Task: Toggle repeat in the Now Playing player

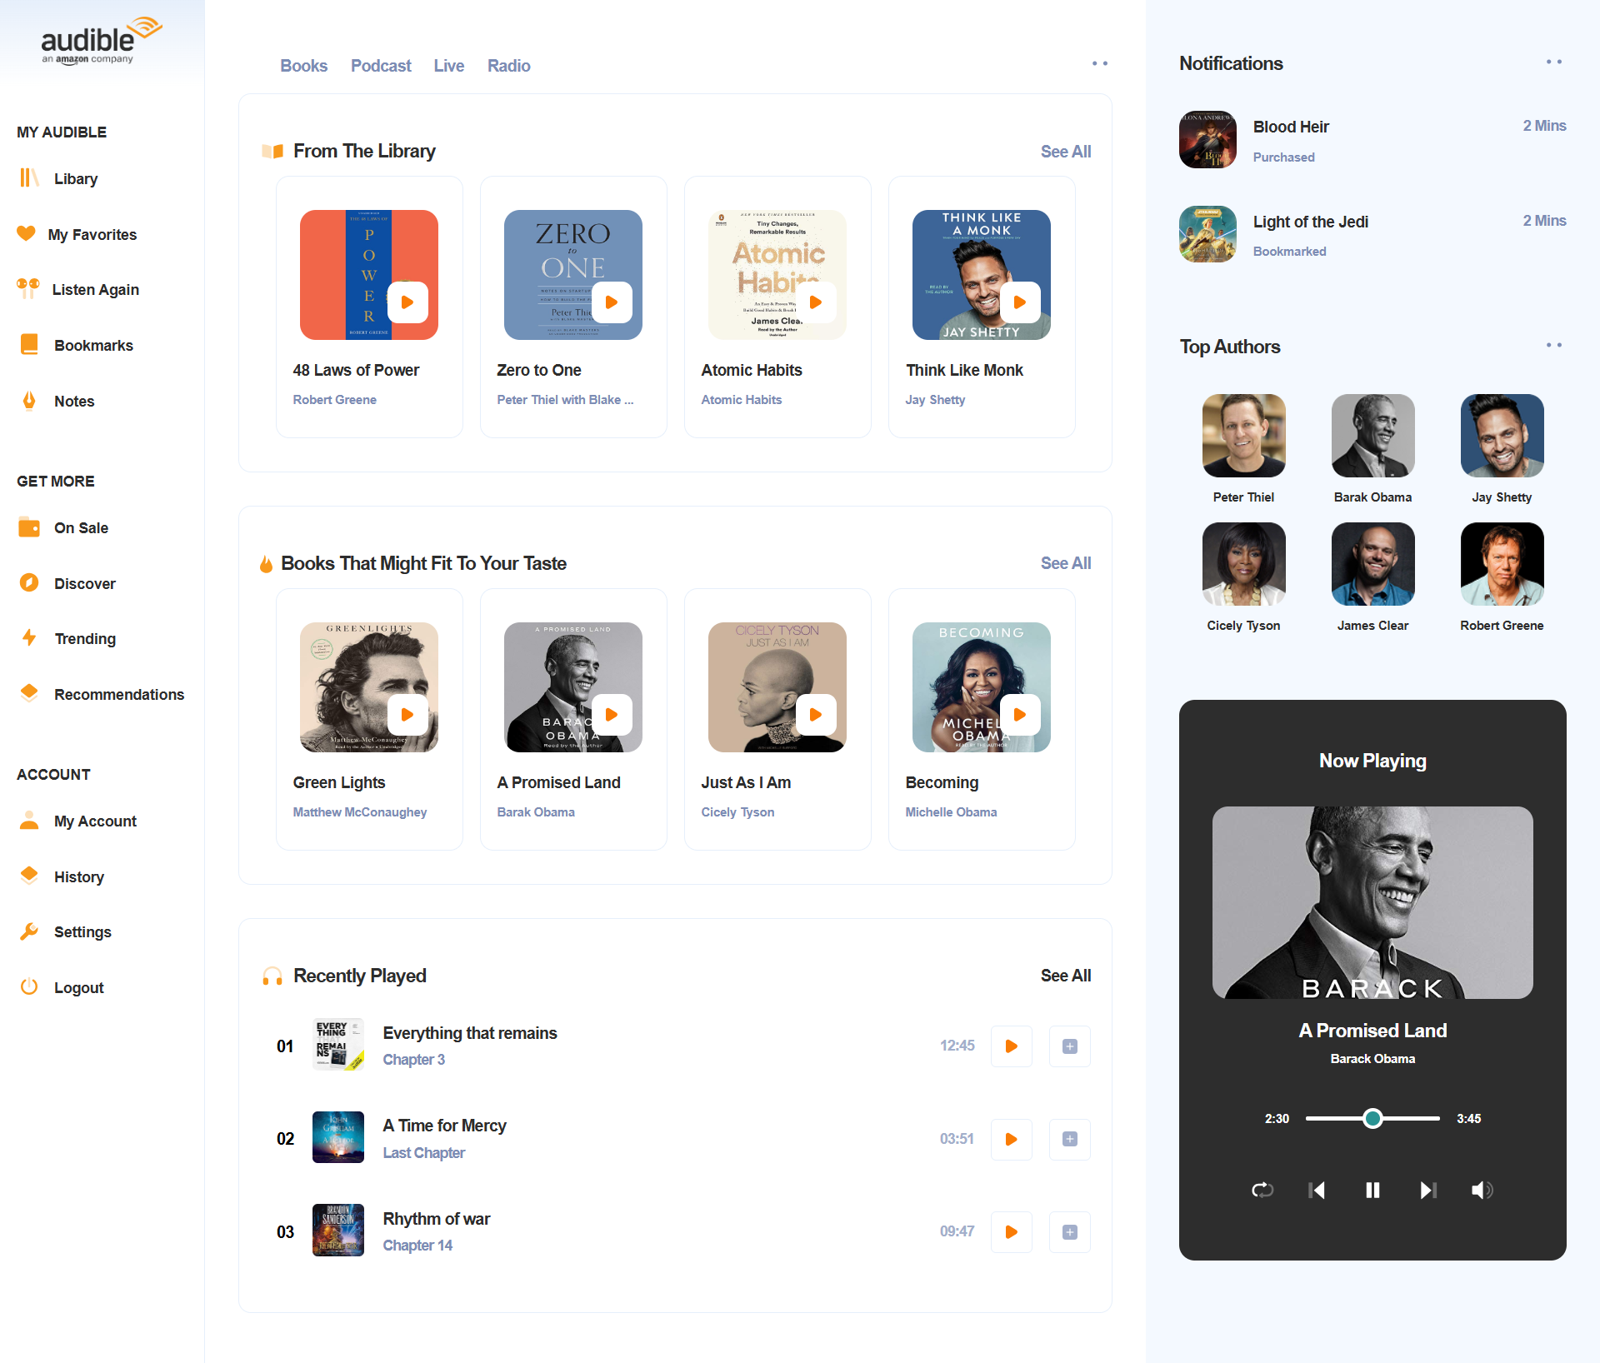Action: click(1262, 1191)
